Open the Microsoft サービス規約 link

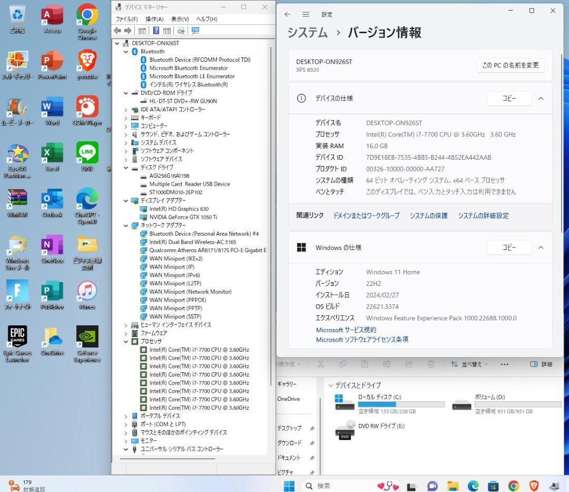[346, 330]
